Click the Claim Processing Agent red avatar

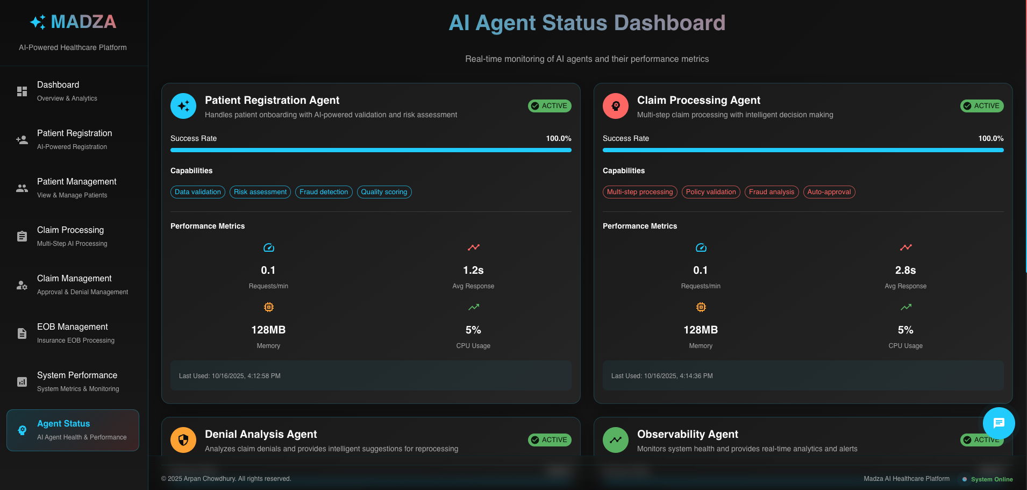coord(616,106)
